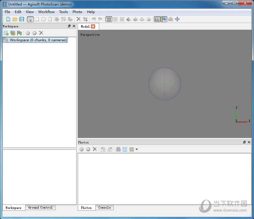
Task: Switch to the Console tab
Action: pyautogui.click(x=105, y=207)
